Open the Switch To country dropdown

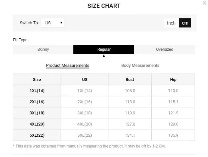click(52, 23)
